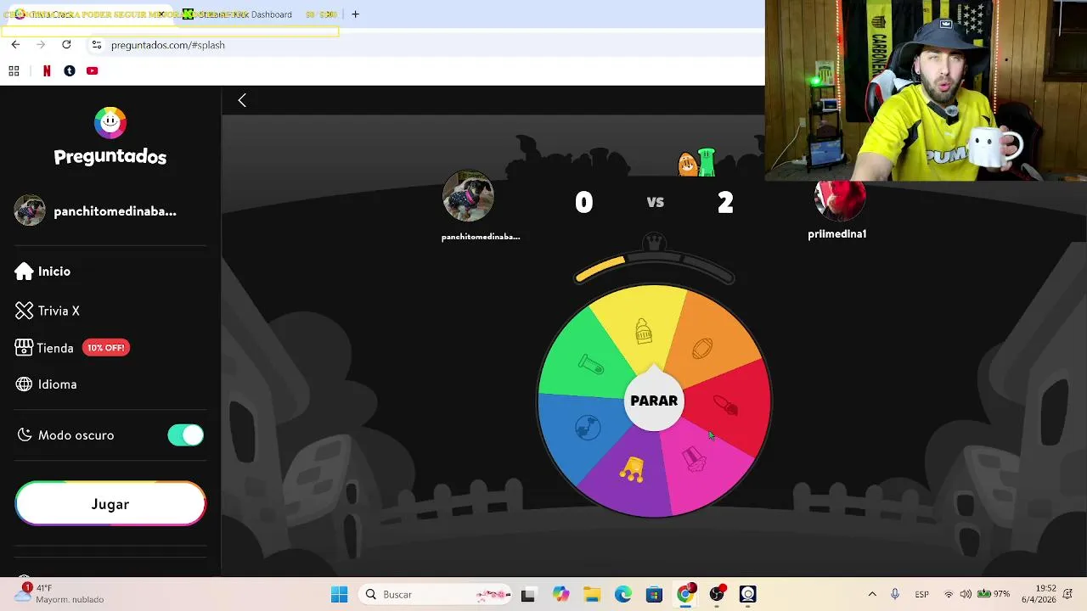This screenshot has width=1087, height=611.
Task: Click the ESP language indicator
Action: click(x=921, y=595)
